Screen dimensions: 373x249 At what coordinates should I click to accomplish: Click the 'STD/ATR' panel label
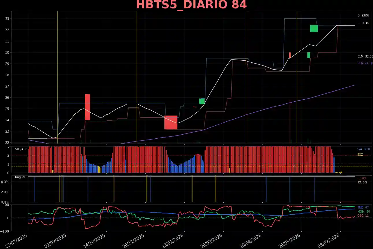pos(21,149)
